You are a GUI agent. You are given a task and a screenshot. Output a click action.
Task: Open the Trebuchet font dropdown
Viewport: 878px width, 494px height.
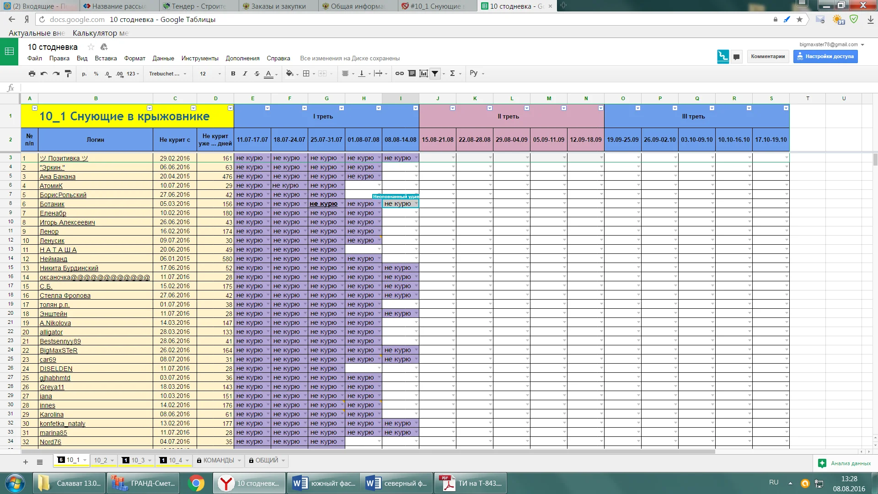tap(167, 74)
